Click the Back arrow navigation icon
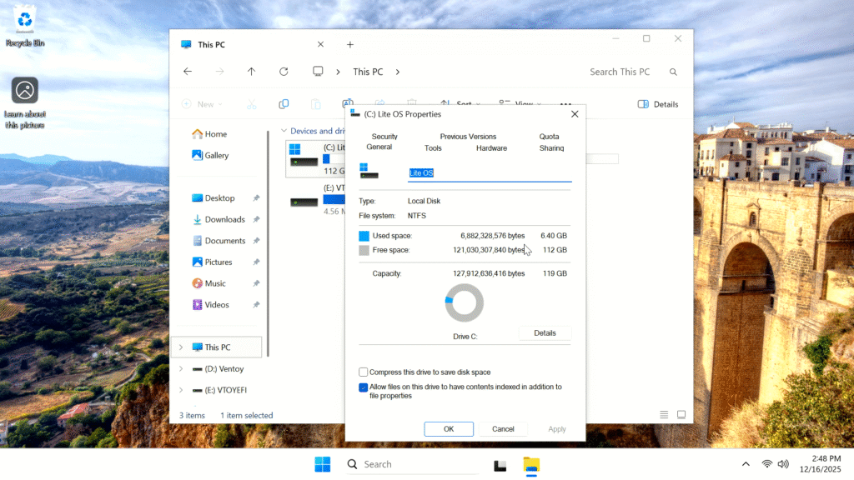854x480 pixels. 188,72
